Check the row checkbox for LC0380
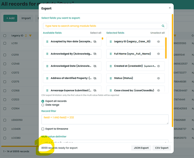Screen dimensions: 194x158 (x=5, y=138)
